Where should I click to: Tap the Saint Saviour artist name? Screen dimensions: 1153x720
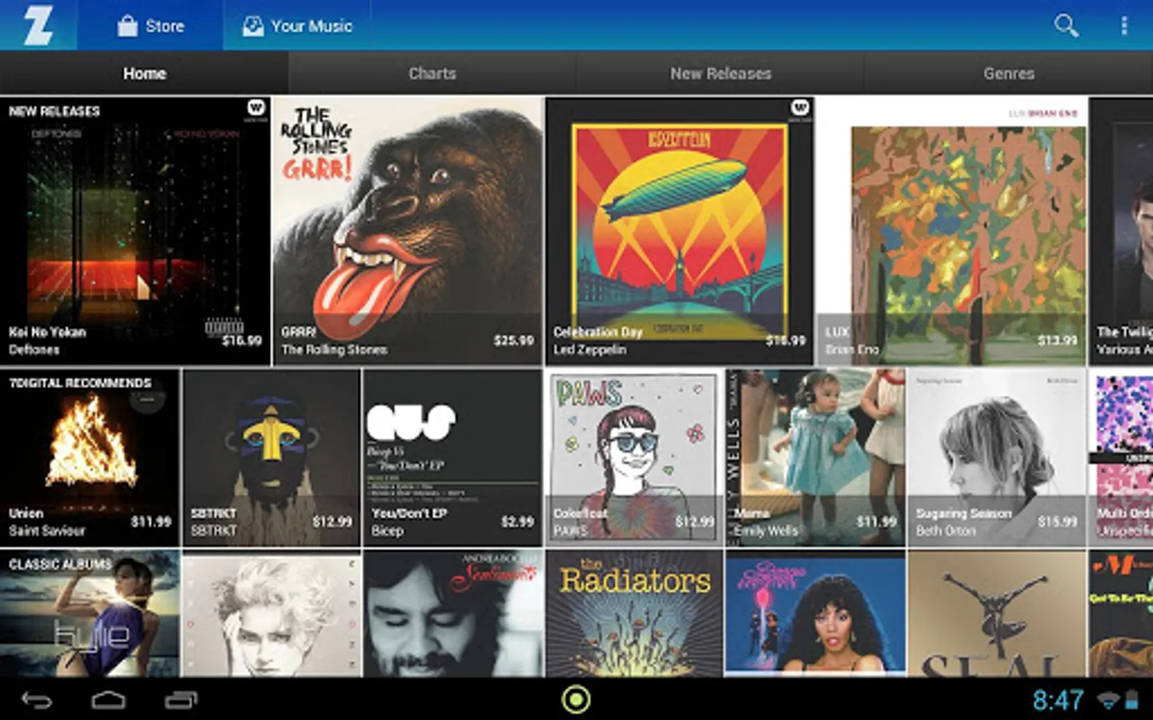pyautogui.click(x=47, y=530)
